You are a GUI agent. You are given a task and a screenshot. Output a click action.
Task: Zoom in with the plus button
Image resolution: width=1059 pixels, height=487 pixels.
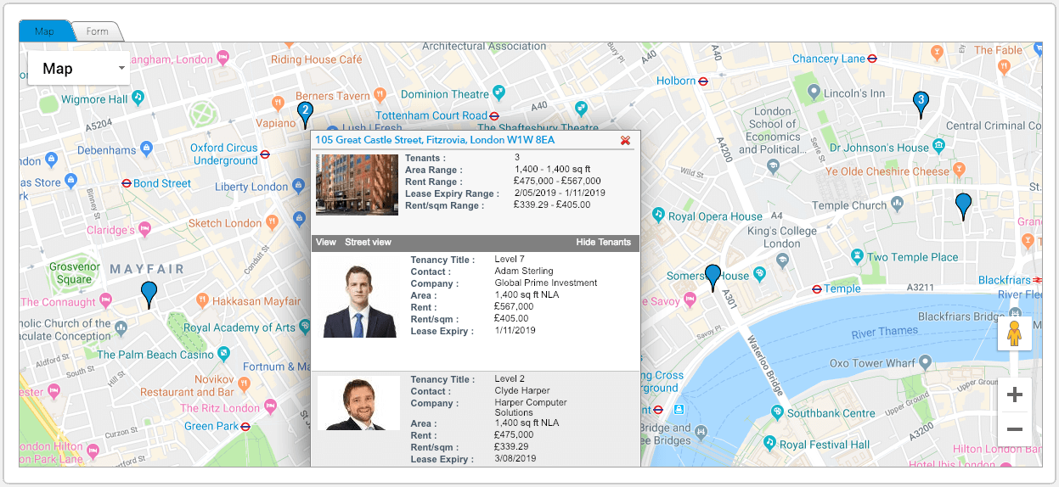click(1014, 395)
